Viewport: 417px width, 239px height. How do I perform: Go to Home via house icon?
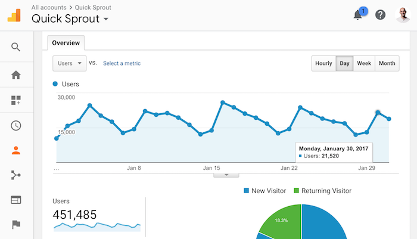pyautogui.click(x=16, y=75)
